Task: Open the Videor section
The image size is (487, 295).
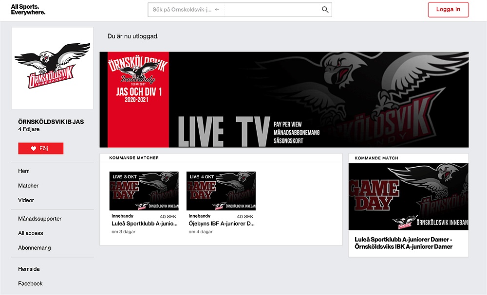Action: click(x=26, y=200)
